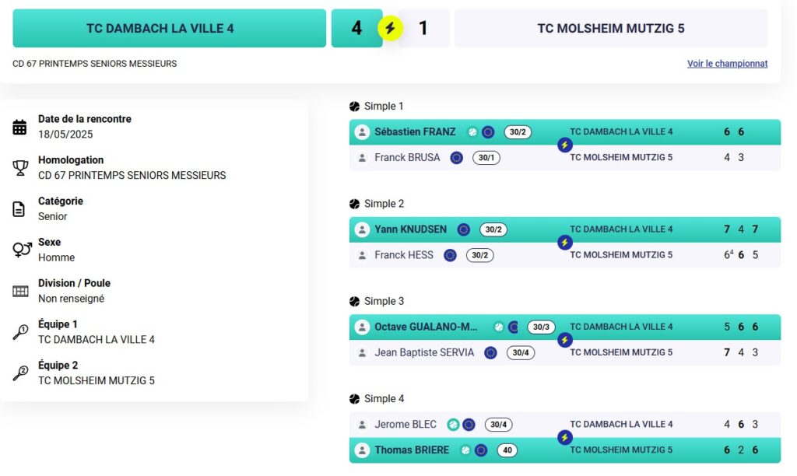Click the trophy icon beside Homologation
The height and width of the screenshot is (476, 797).
[x=20, y=168]
